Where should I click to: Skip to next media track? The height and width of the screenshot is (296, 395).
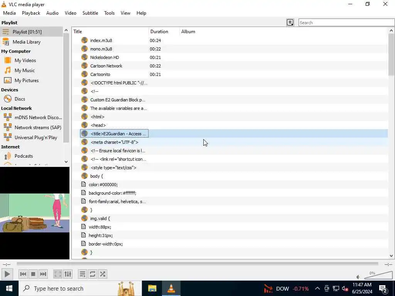(x=43, y=274)
